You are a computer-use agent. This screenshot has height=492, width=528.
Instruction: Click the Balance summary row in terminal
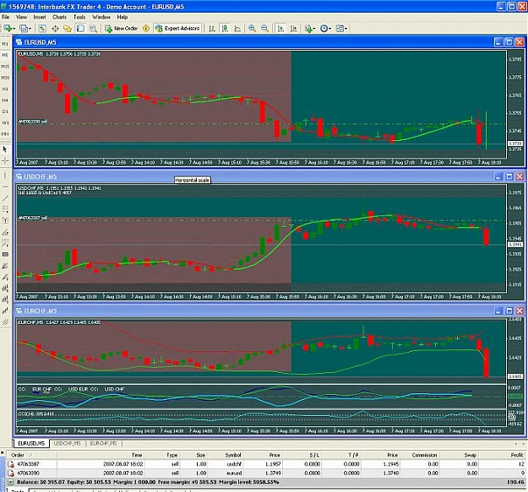click(x=266, y=482)
